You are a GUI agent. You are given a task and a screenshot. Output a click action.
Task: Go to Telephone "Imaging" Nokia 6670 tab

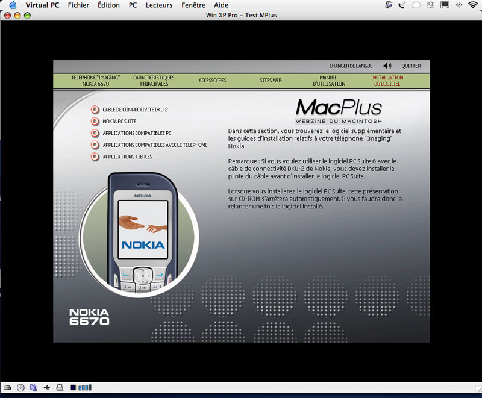(x=96, y=81)
